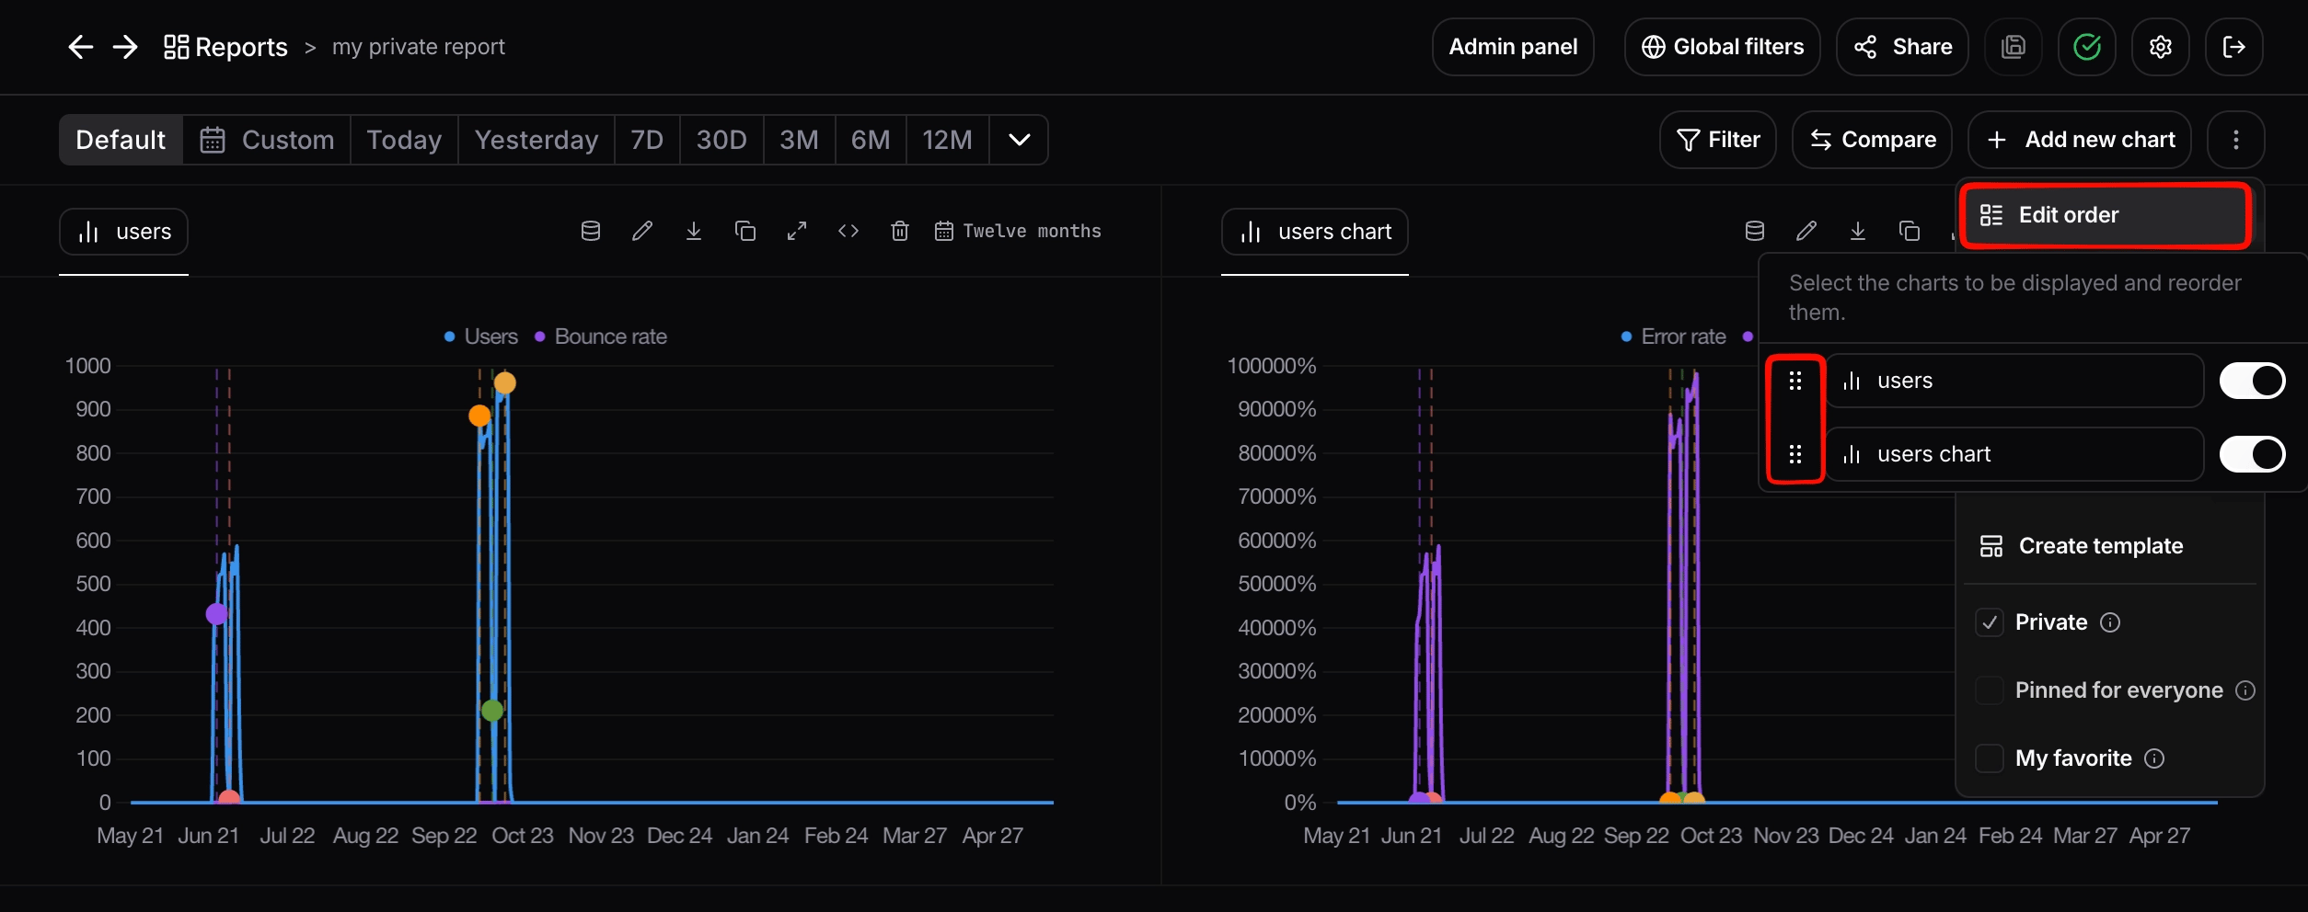This screenshot has width=2308, height=912.
Task: Select the 3M range
Action: (799, 140)
